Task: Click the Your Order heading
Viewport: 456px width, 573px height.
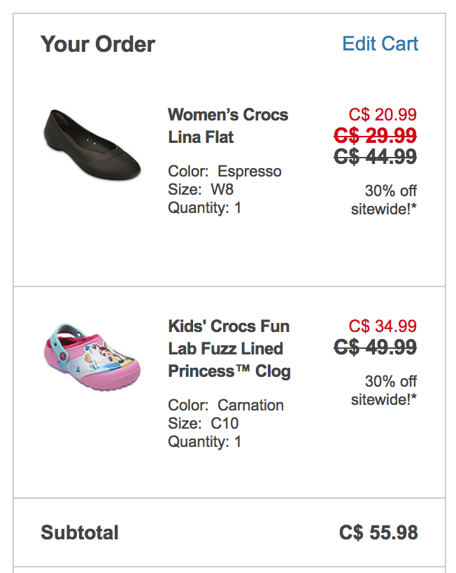Action: click(98, 44)
